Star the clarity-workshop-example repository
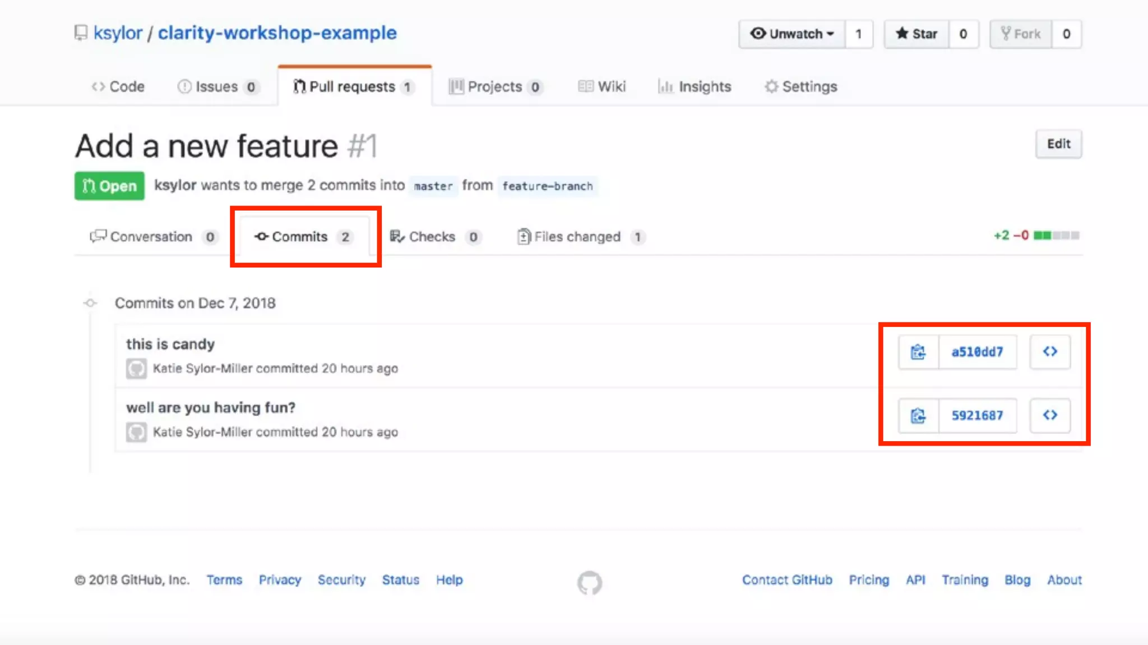The image size is (1148, 645). click(x=916, y=34)
